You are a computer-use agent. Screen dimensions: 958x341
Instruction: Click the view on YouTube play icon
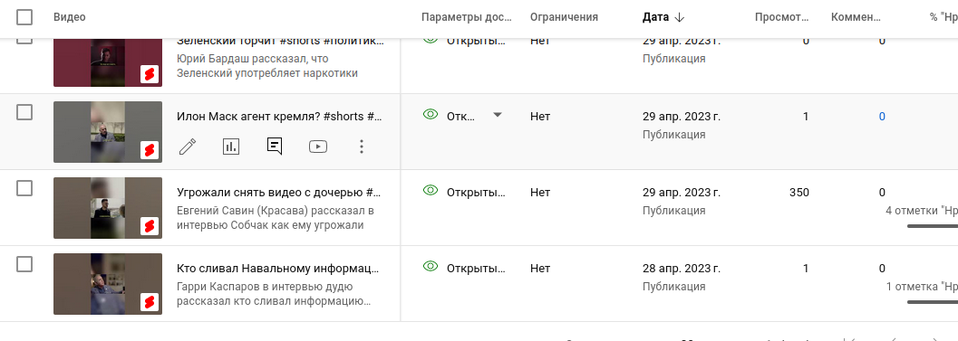point(318,147)
